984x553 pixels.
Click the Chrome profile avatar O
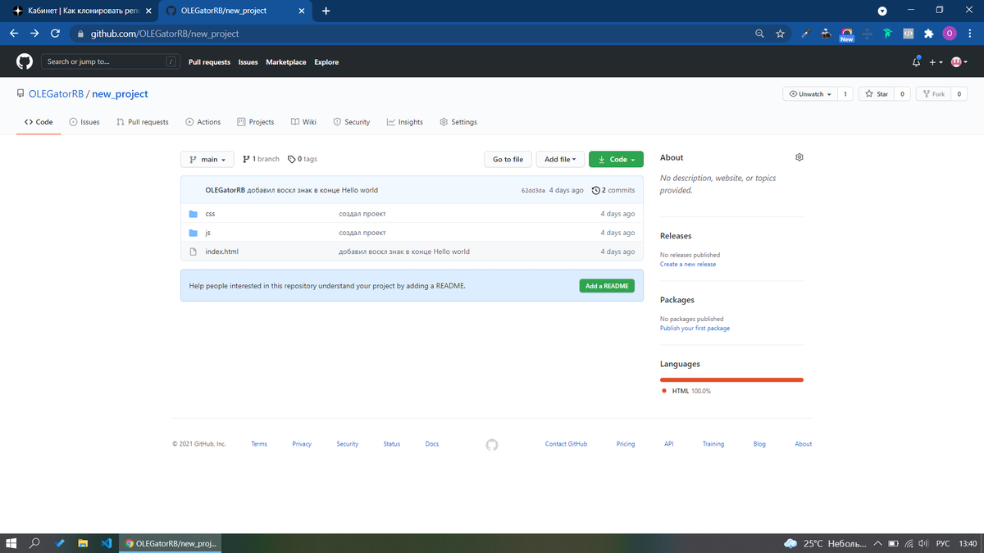click(950, 34)
